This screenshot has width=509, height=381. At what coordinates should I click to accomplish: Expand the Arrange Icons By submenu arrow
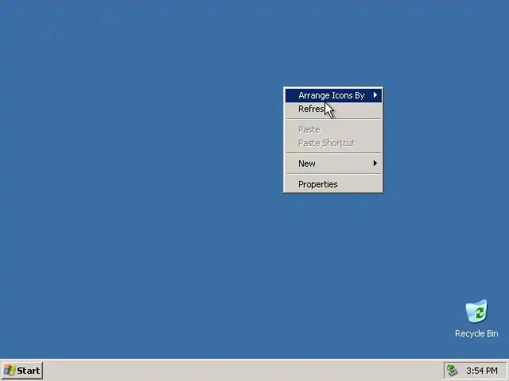tap(375, 95)
